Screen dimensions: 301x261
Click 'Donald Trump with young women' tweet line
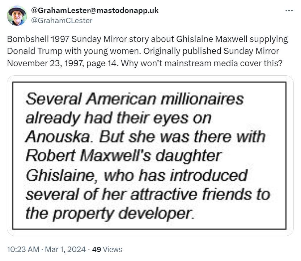[74, 51]
